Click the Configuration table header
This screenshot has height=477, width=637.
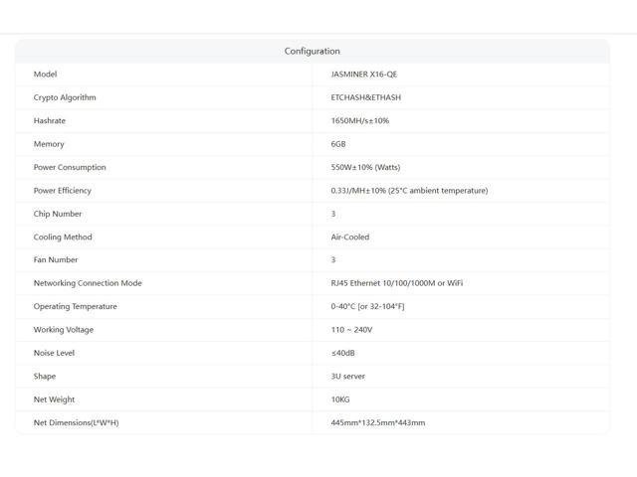tap(312, 51)
